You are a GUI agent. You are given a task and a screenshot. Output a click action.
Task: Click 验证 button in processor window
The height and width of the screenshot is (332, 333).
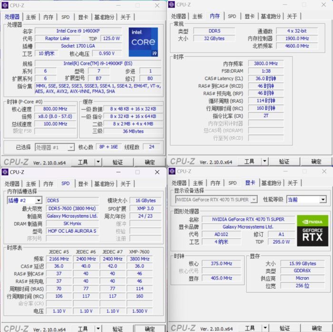click(118, 162)
